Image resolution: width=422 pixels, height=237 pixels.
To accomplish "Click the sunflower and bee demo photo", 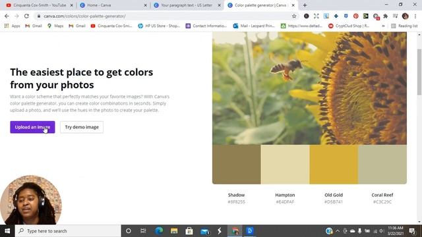I will point(309,88).
